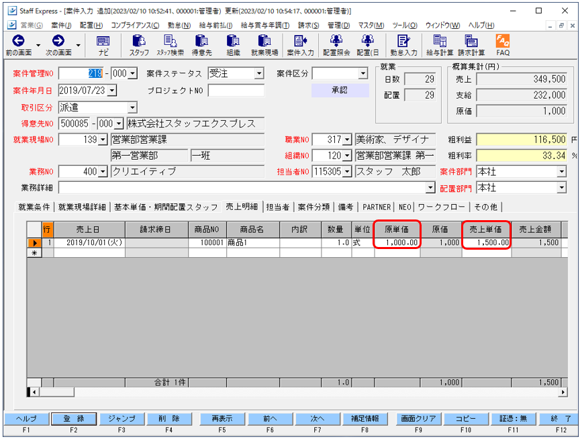Switch to the 担当者 tab

(x=278, y=207)
